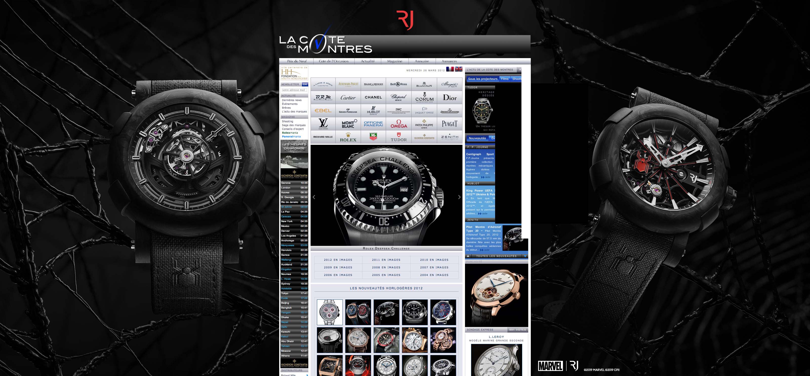Select the Louis Vuitton logo tile
The height and width of the screenshot is (376, 810).
pyautogui.click(x=323, y=124)
